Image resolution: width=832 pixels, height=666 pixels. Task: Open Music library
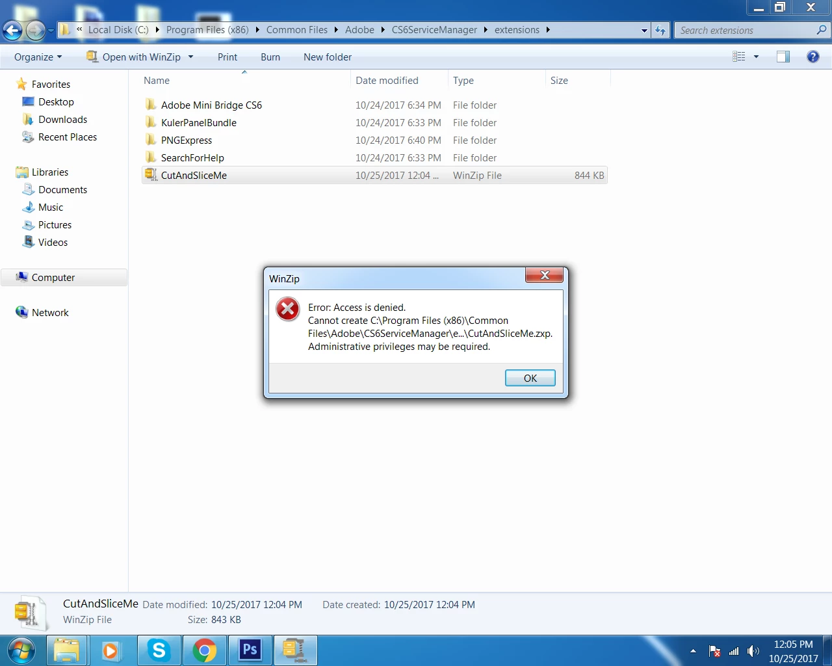51,207
